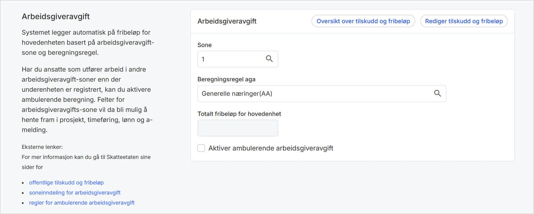Click the 'Totalt fribeløp for hovedenhet' label
The image size is (534, 214).
(x=239, y=114)
